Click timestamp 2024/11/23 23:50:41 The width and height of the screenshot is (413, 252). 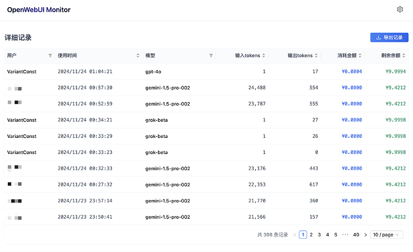tap(85, 217)
